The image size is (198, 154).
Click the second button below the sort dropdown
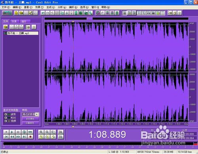point(30,123)
